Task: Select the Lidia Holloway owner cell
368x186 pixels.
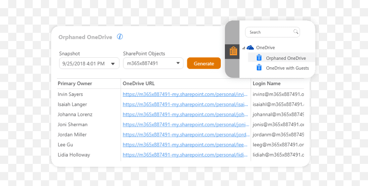Action: point(74,155)
